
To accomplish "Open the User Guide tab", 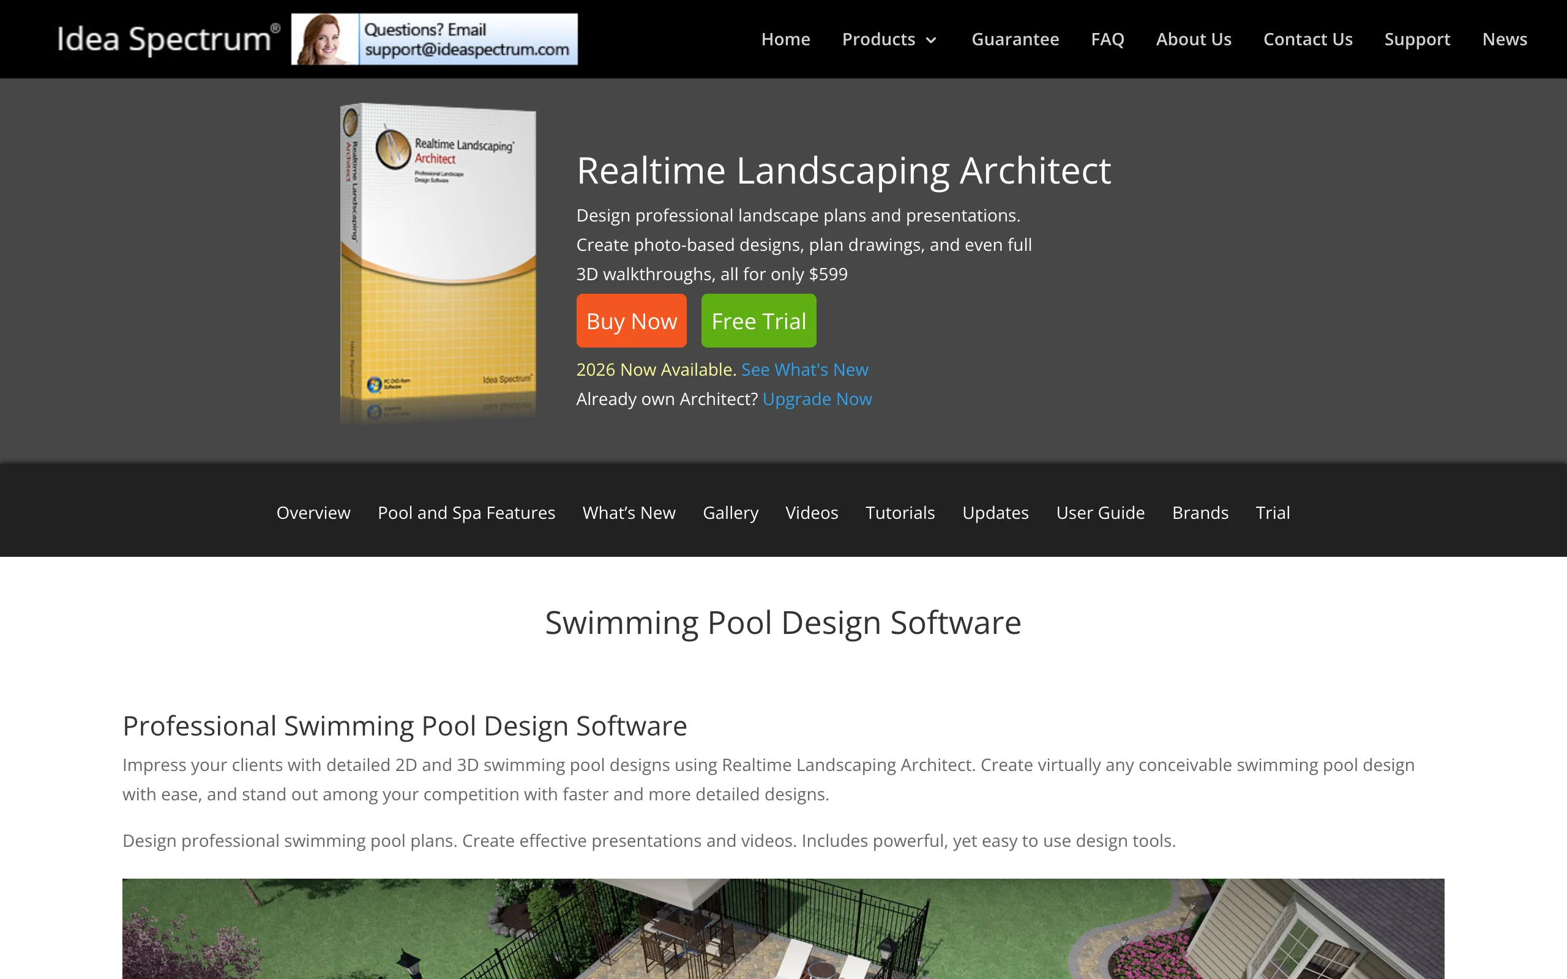I will point(1100,513).
